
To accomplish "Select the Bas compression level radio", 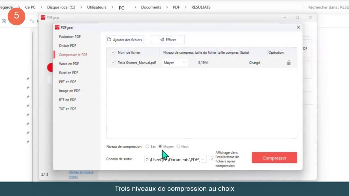I will click(x=148, y=146).
